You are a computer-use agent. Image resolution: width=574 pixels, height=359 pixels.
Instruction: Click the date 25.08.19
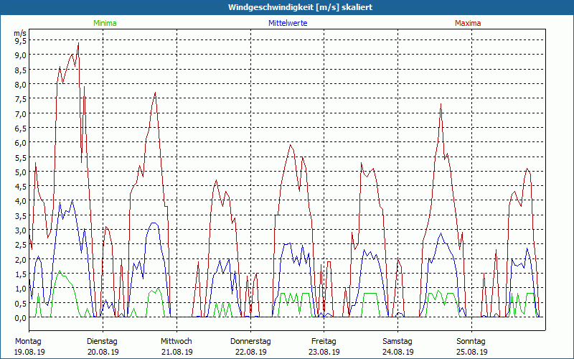(x=472, y=352)
